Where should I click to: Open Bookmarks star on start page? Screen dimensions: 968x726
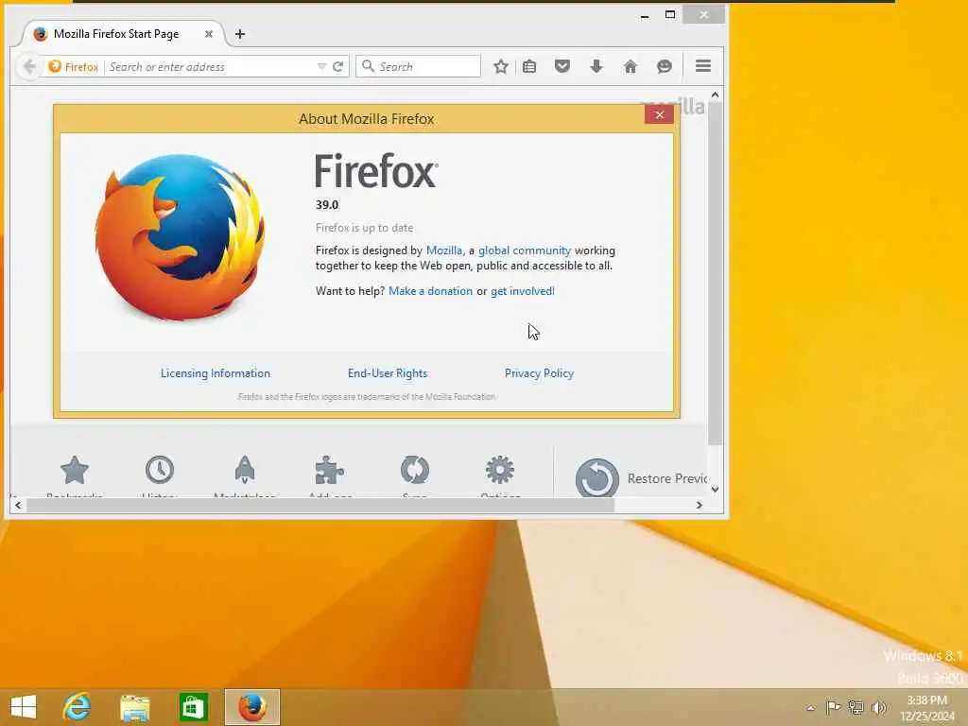coord(75,471)
